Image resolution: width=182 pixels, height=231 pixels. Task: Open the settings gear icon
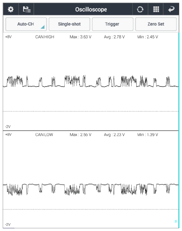(11, 9)
